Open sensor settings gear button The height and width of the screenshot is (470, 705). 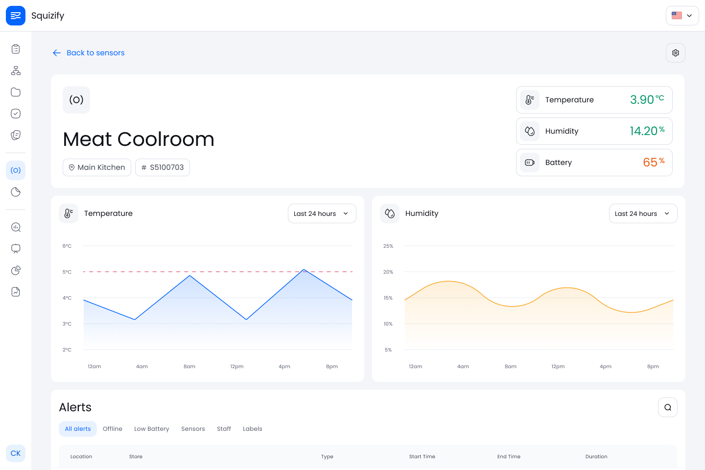coord(675,53)
